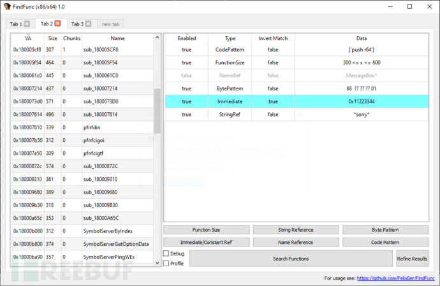
Task: Add a Byte Pattern rule
Action: pyautogui.click(x=385, y=229)
